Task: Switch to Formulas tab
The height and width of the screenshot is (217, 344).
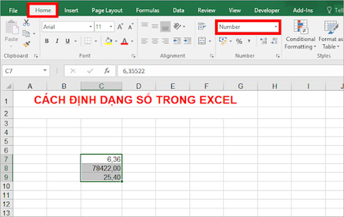Action: [148, 10]
